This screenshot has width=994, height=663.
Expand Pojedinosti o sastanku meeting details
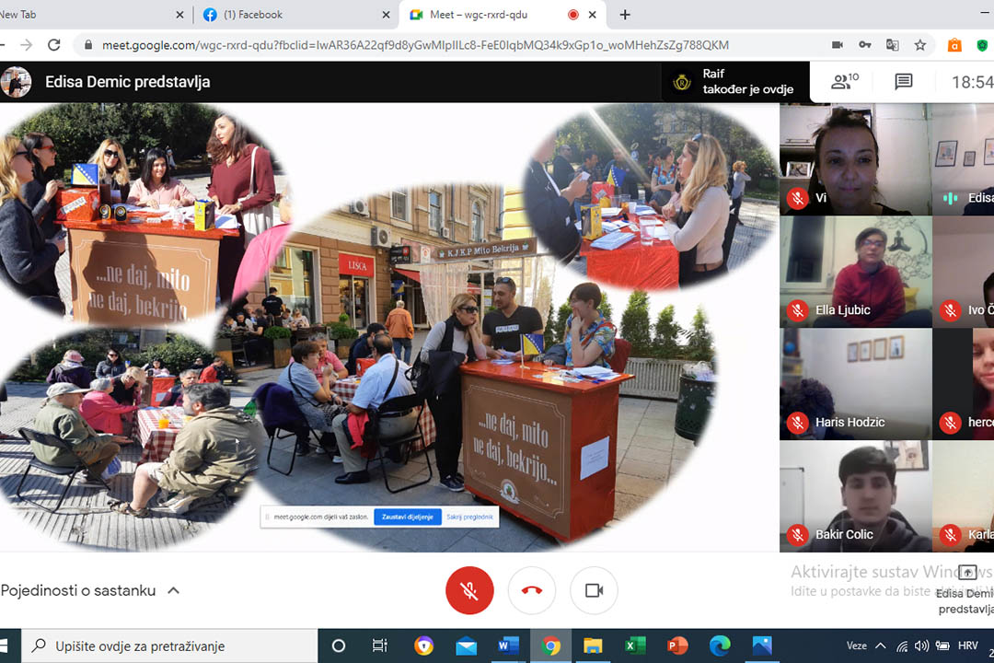90,590
